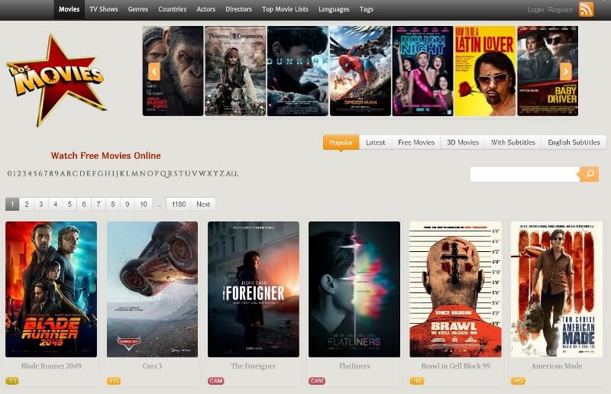The height and width of the screenshot is (394, 611).
Task: Go to the Next page of results
Action: click(x=202, y=205)
